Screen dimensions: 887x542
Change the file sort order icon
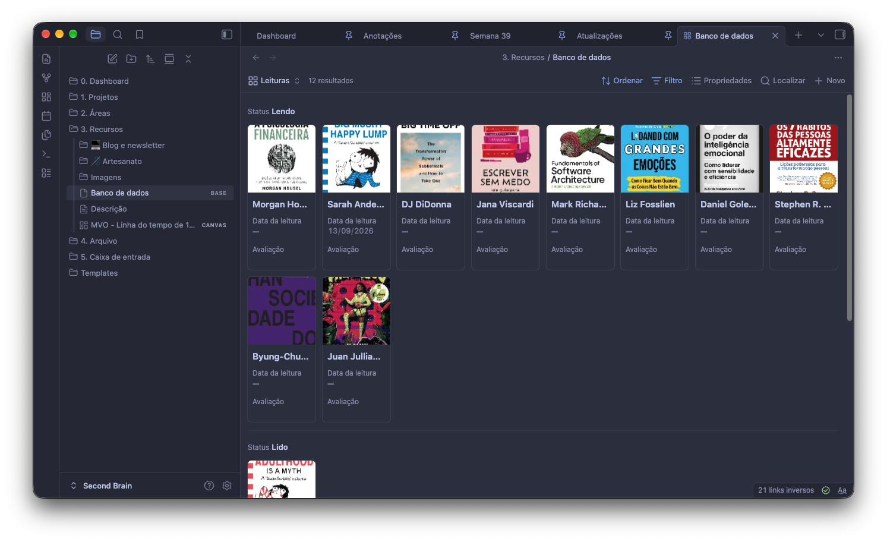(150, 59)
